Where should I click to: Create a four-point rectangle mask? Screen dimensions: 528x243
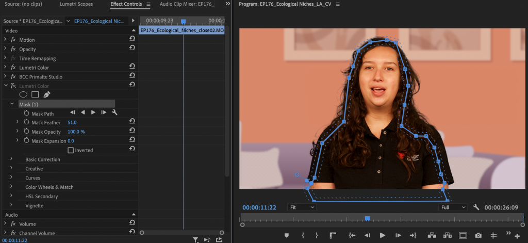click(35, 95)
